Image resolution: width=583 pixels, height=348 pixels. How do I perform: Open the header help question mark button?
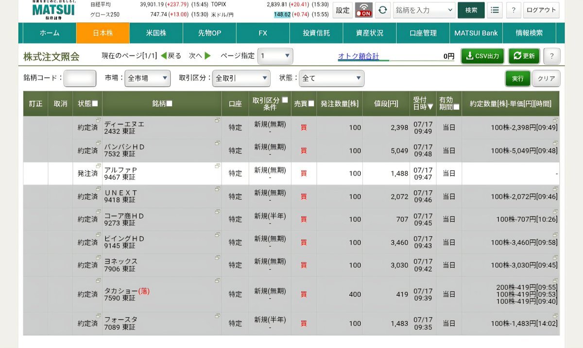tap(514, 10)
